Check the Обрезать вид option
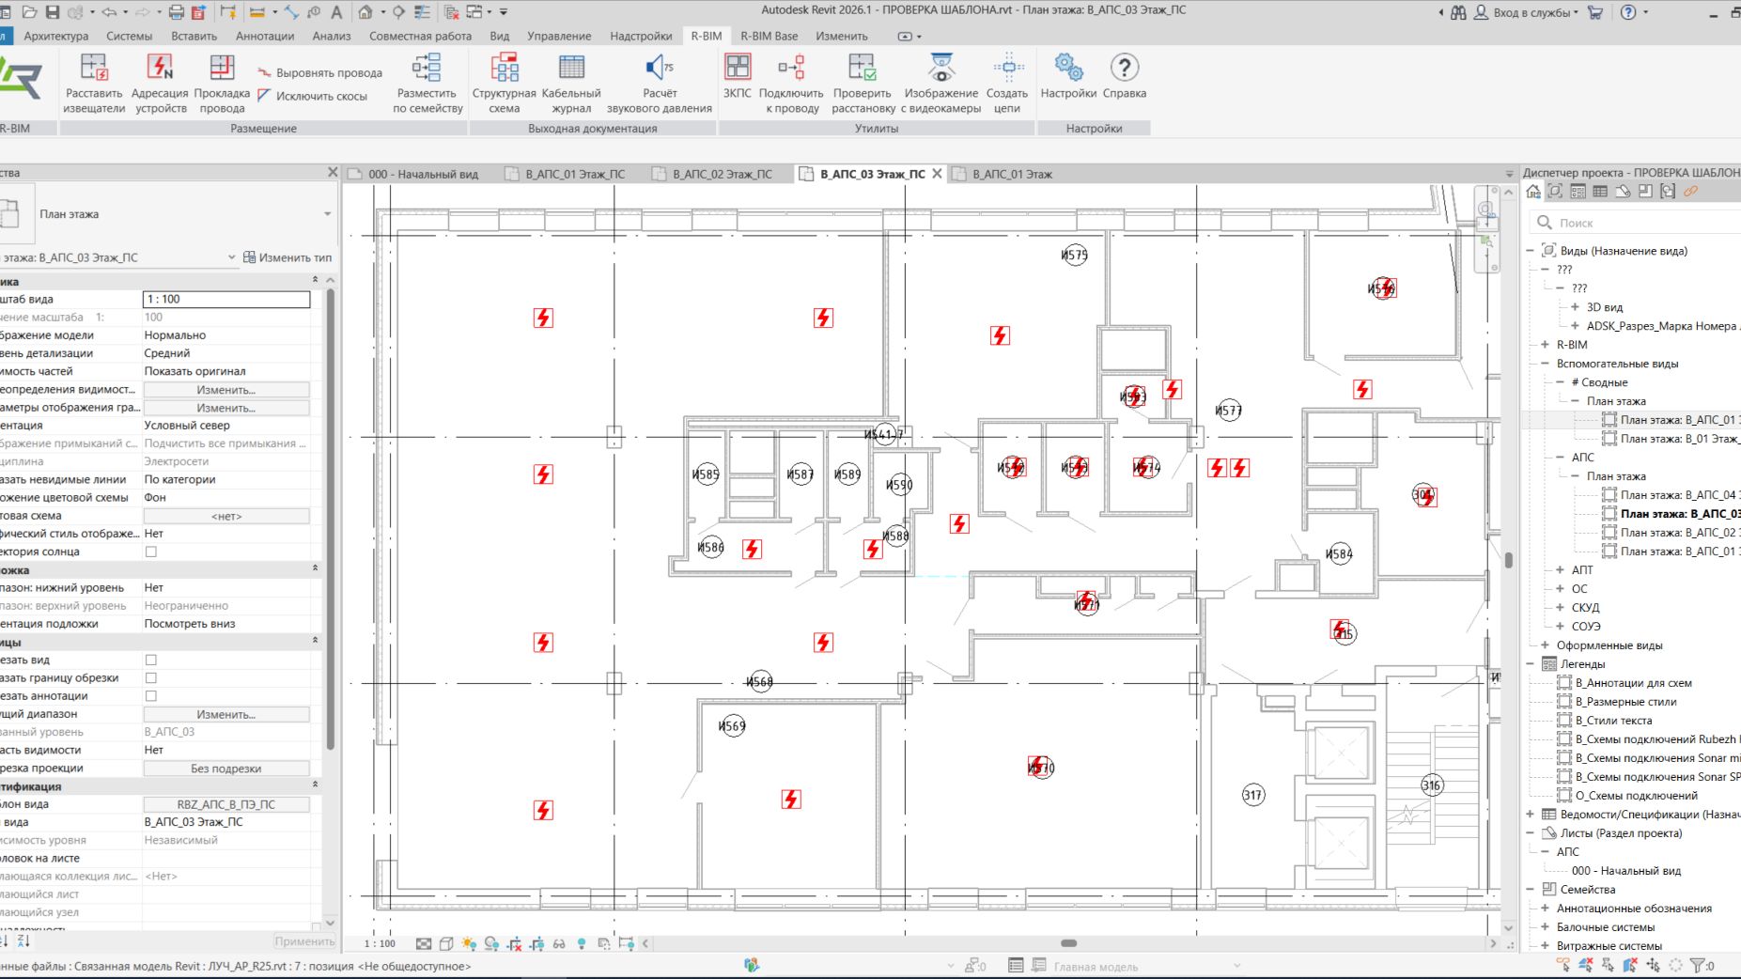Viewport: 1741px width, 979px height. [x=151, y=660]
